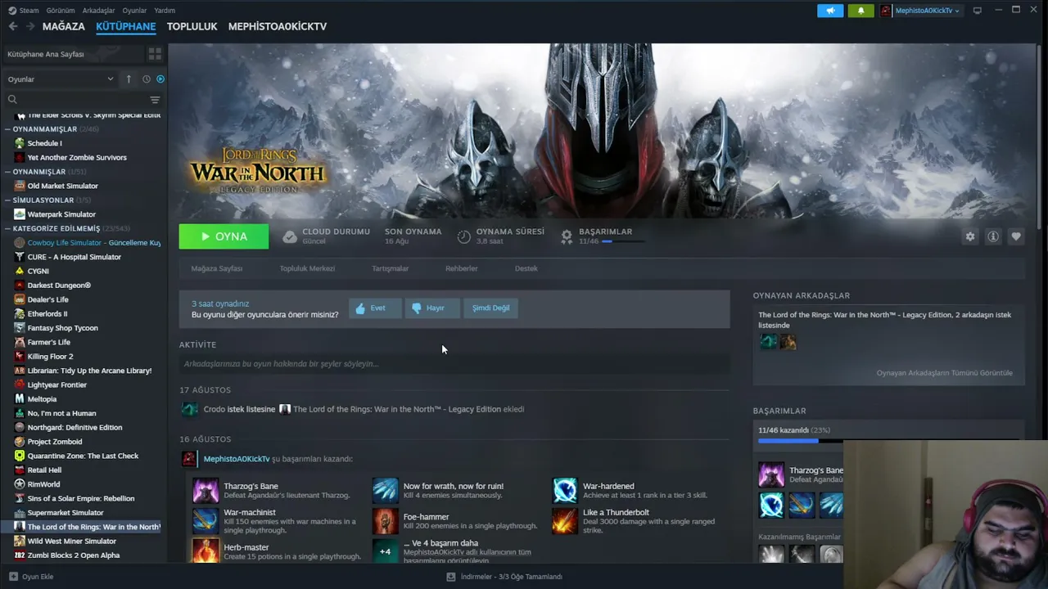Open 'Oynayan Arkadaşların Tümünü Görüntüle' link
Image resolution: width=1048 pixels, height=589 pixels.
(944, 373)
